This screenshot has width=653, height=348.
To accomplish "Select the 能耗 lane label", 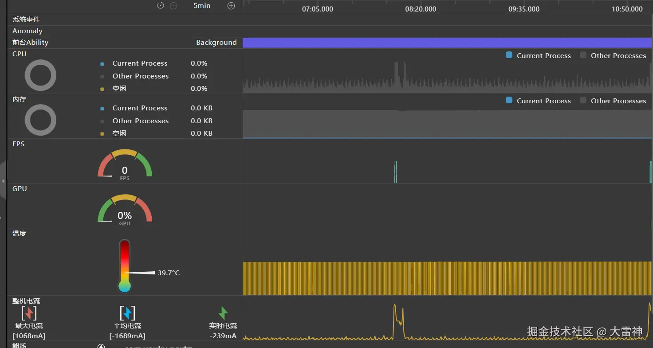I will tap(19, 345).
